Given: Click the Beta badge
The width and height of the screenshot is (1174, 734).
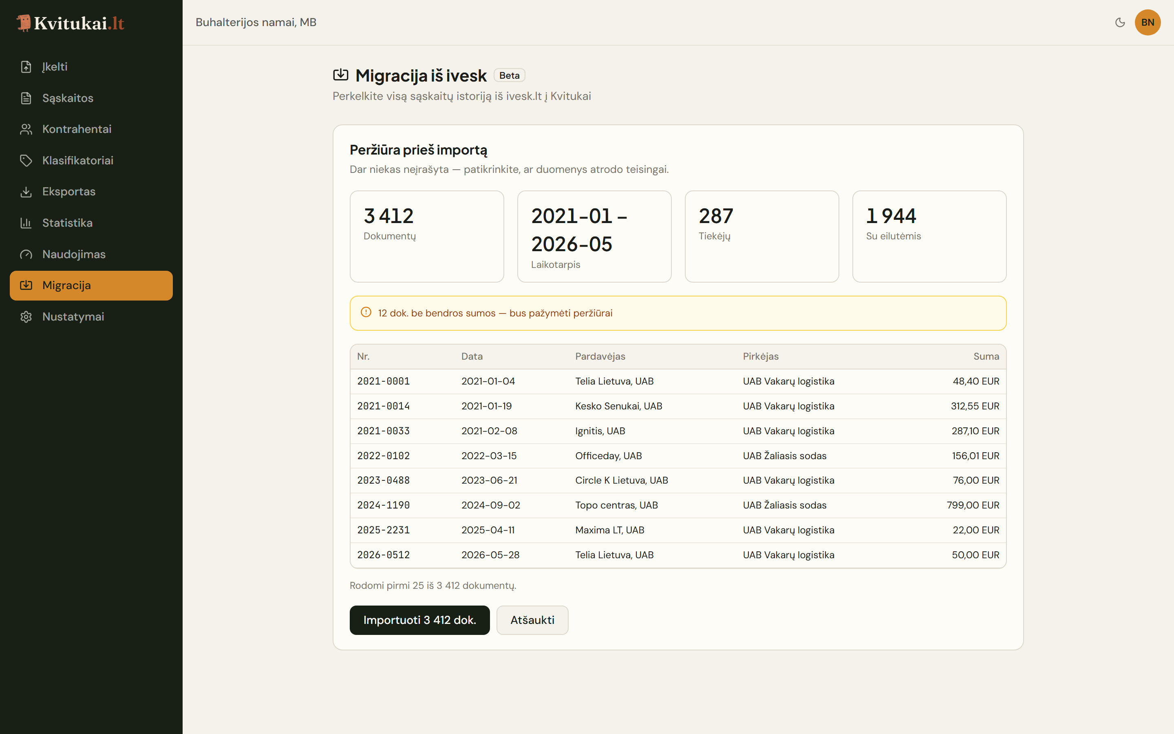Looking at the screenshot, I should [x=510, y=75].
